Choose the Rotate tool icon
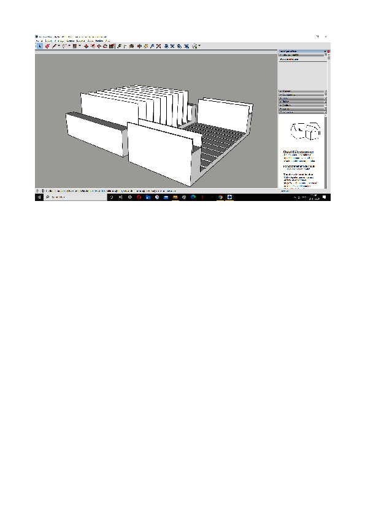This screenshot has height=516, width=365. 105,46
